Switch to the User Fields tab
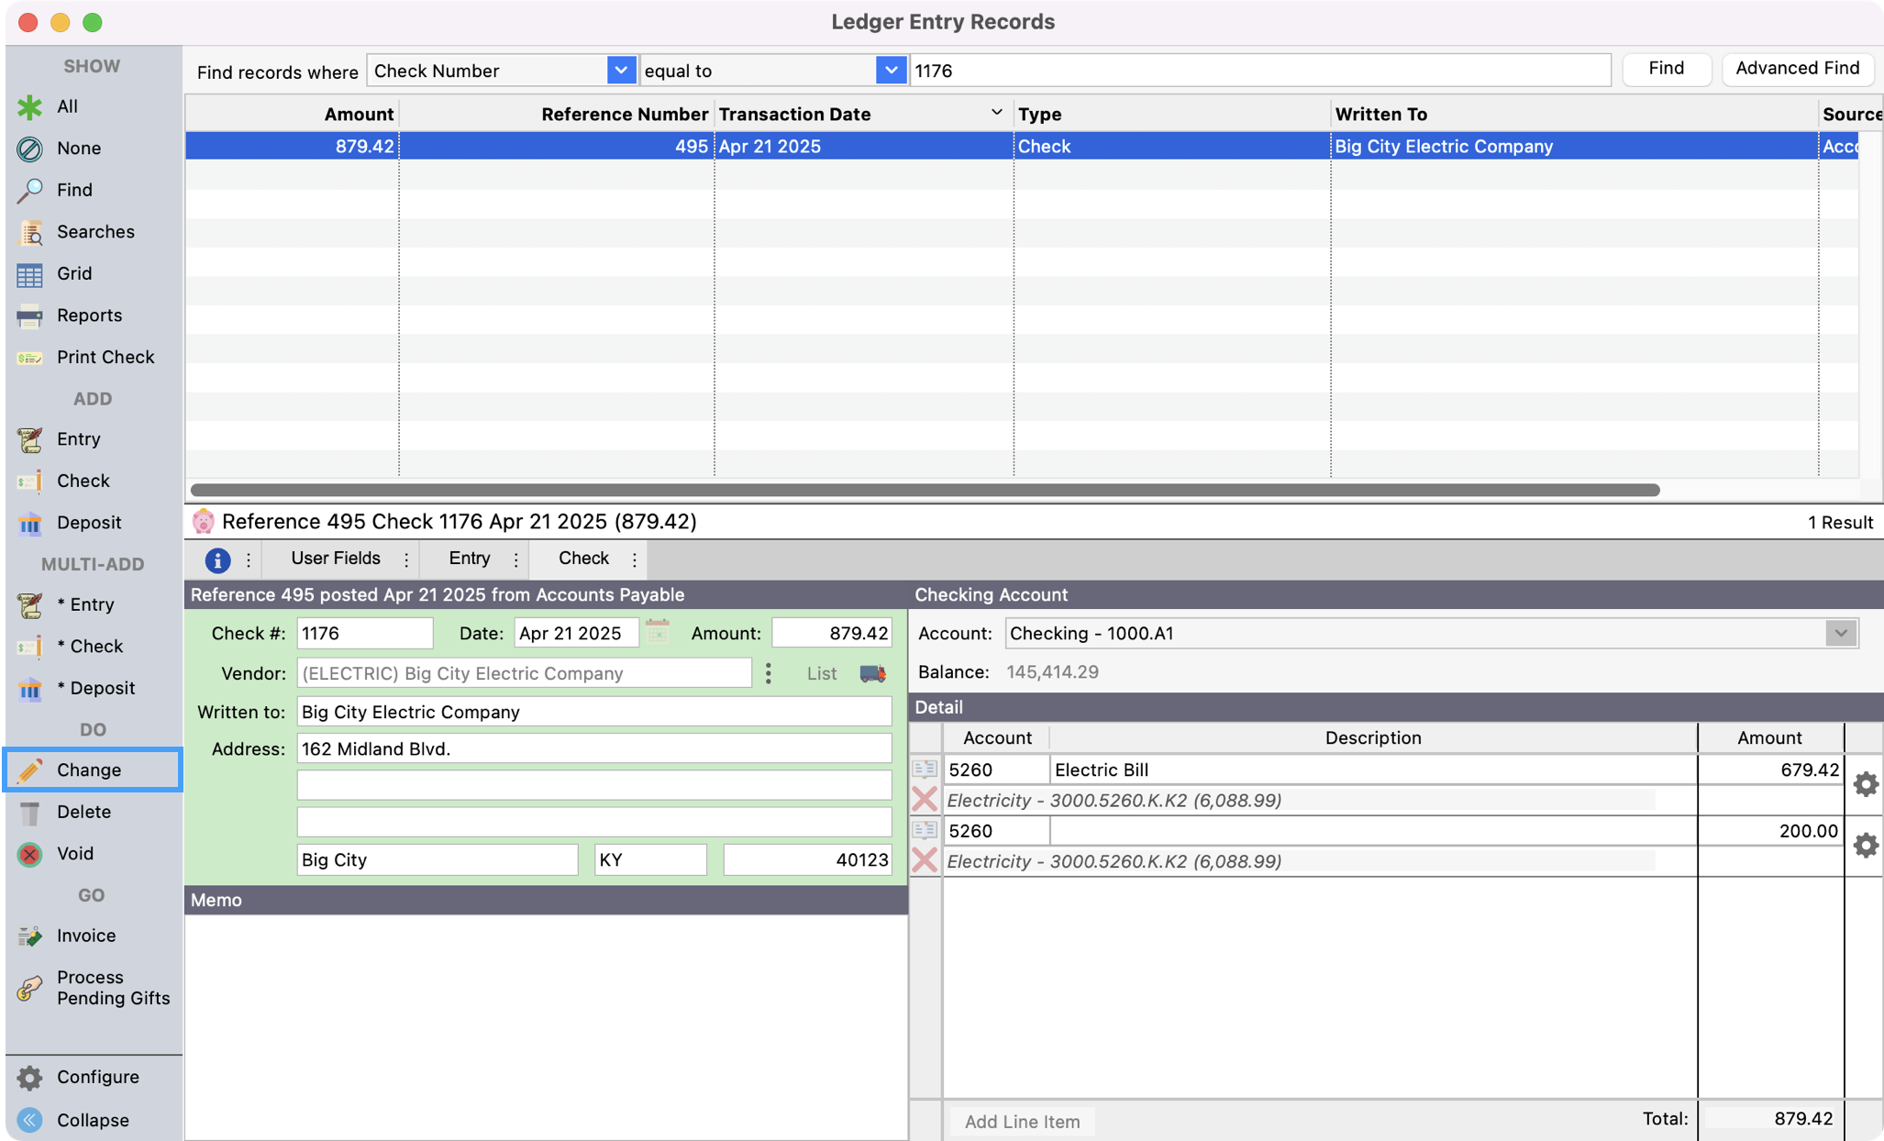 [335, 558]
